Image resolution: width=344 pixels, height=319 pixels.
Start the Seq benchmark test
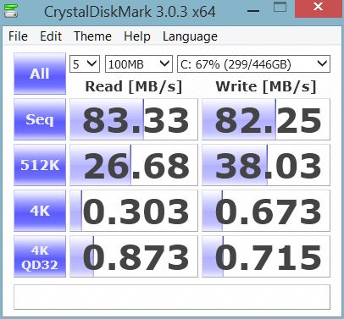click(40, 119)
